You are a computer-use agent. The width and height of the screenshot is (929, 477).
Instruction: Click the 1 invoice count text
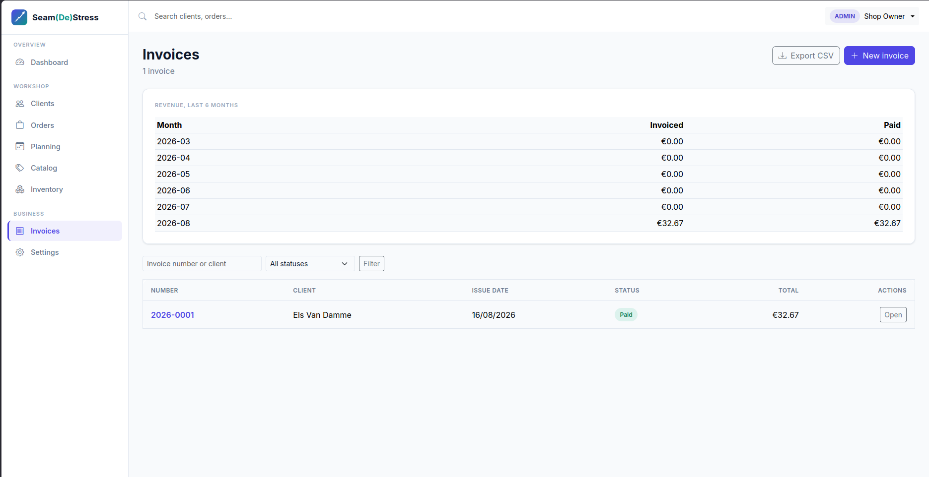click(158, 71)
